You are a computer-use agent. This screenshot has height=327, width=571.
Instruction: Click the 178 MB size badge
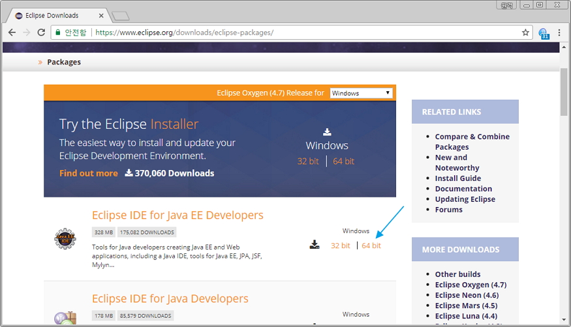104,316
